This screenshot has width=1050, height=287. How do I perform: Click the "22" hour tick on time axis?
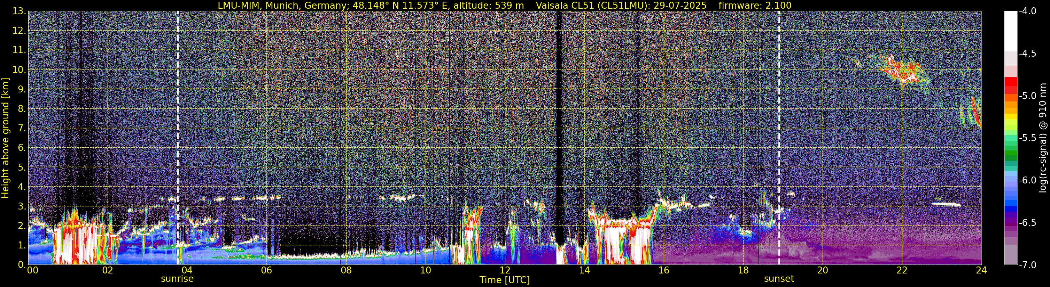[x=902, y=270]
